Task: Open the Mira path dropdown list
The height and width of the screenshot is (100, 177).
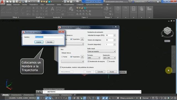Action: click(72, 61)
